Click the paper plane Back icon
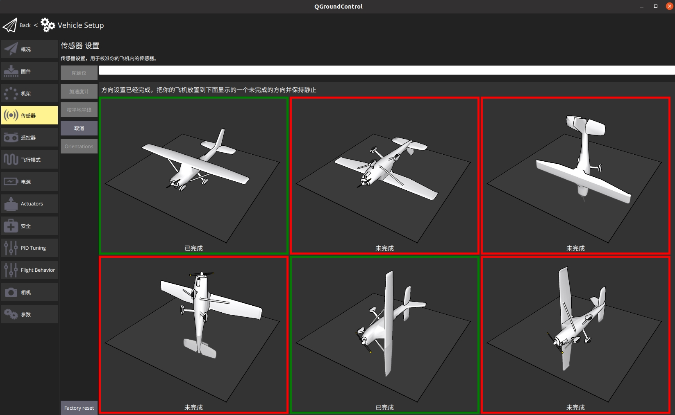Screen dimensions: 675x415 pos(10,25)
